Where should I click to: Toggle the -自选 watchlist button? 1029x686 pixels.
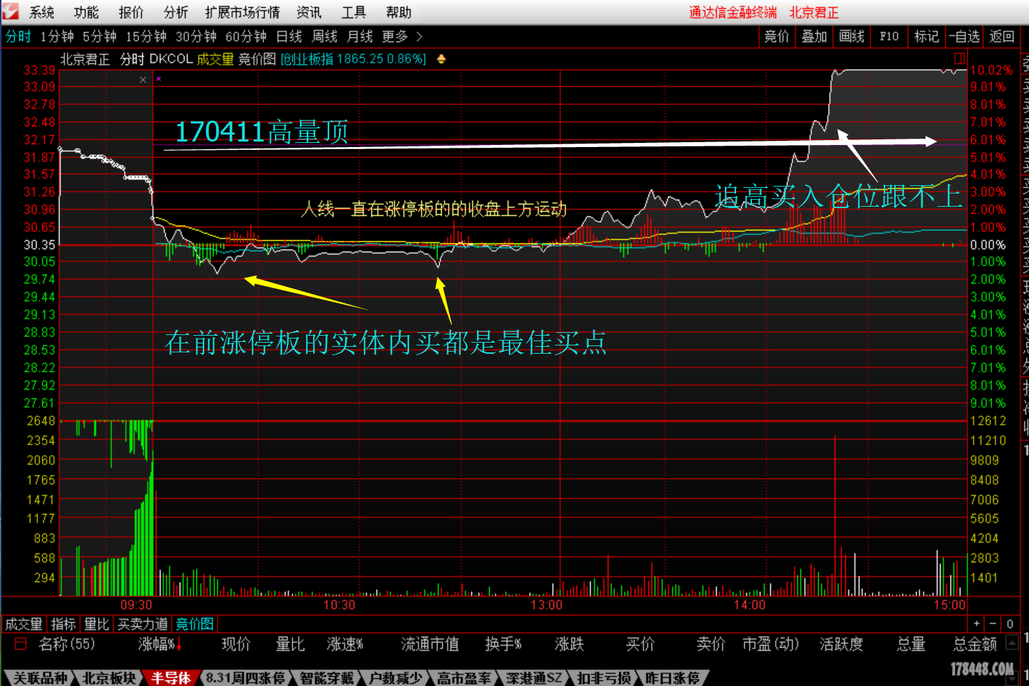click(x=964, y=36)
